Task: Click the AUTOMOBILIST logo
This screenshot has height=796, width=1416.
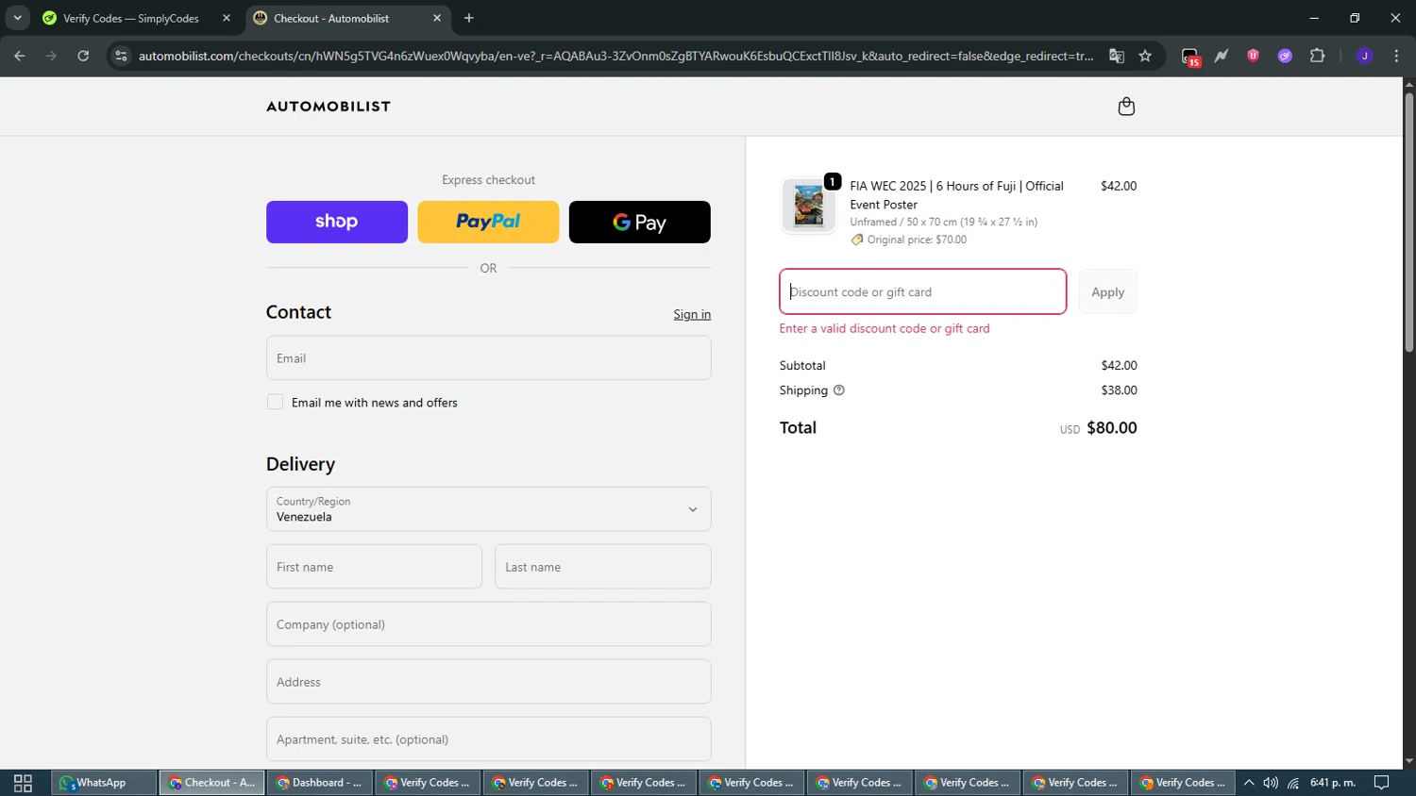Action: click(x=329, y=107)
